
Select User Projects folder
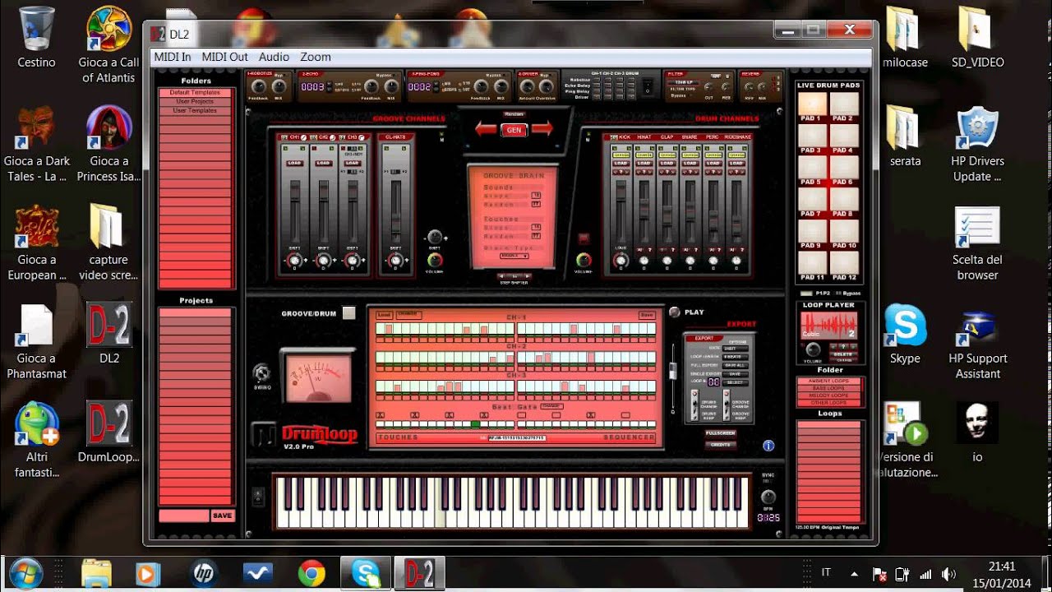[196, 101]
